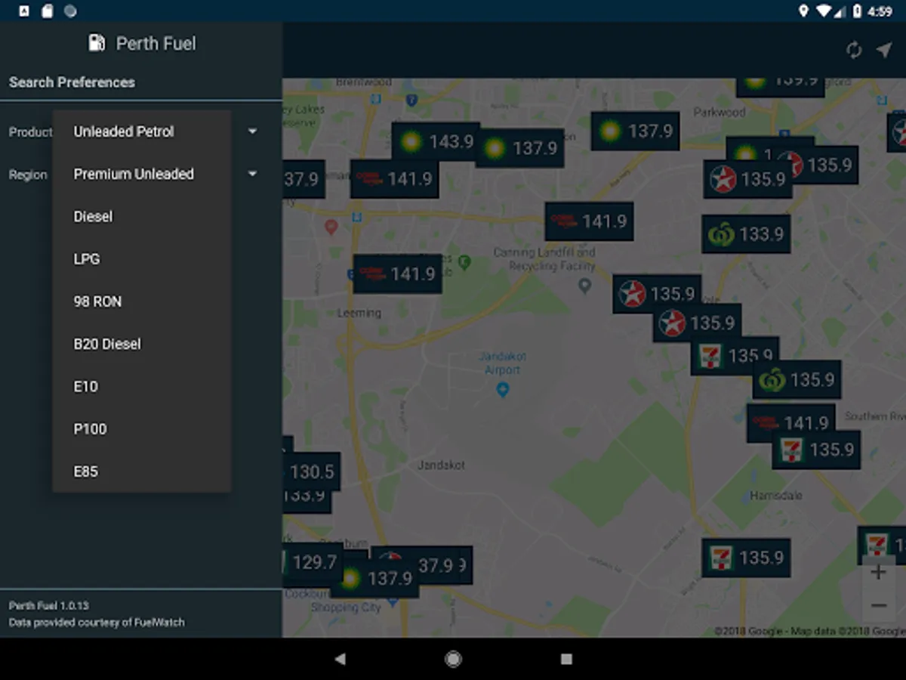Image resolution: width=906 pixels, height=680 pixels.
Task: Expand the Region dropdown arrow
Action: [252, 174]
